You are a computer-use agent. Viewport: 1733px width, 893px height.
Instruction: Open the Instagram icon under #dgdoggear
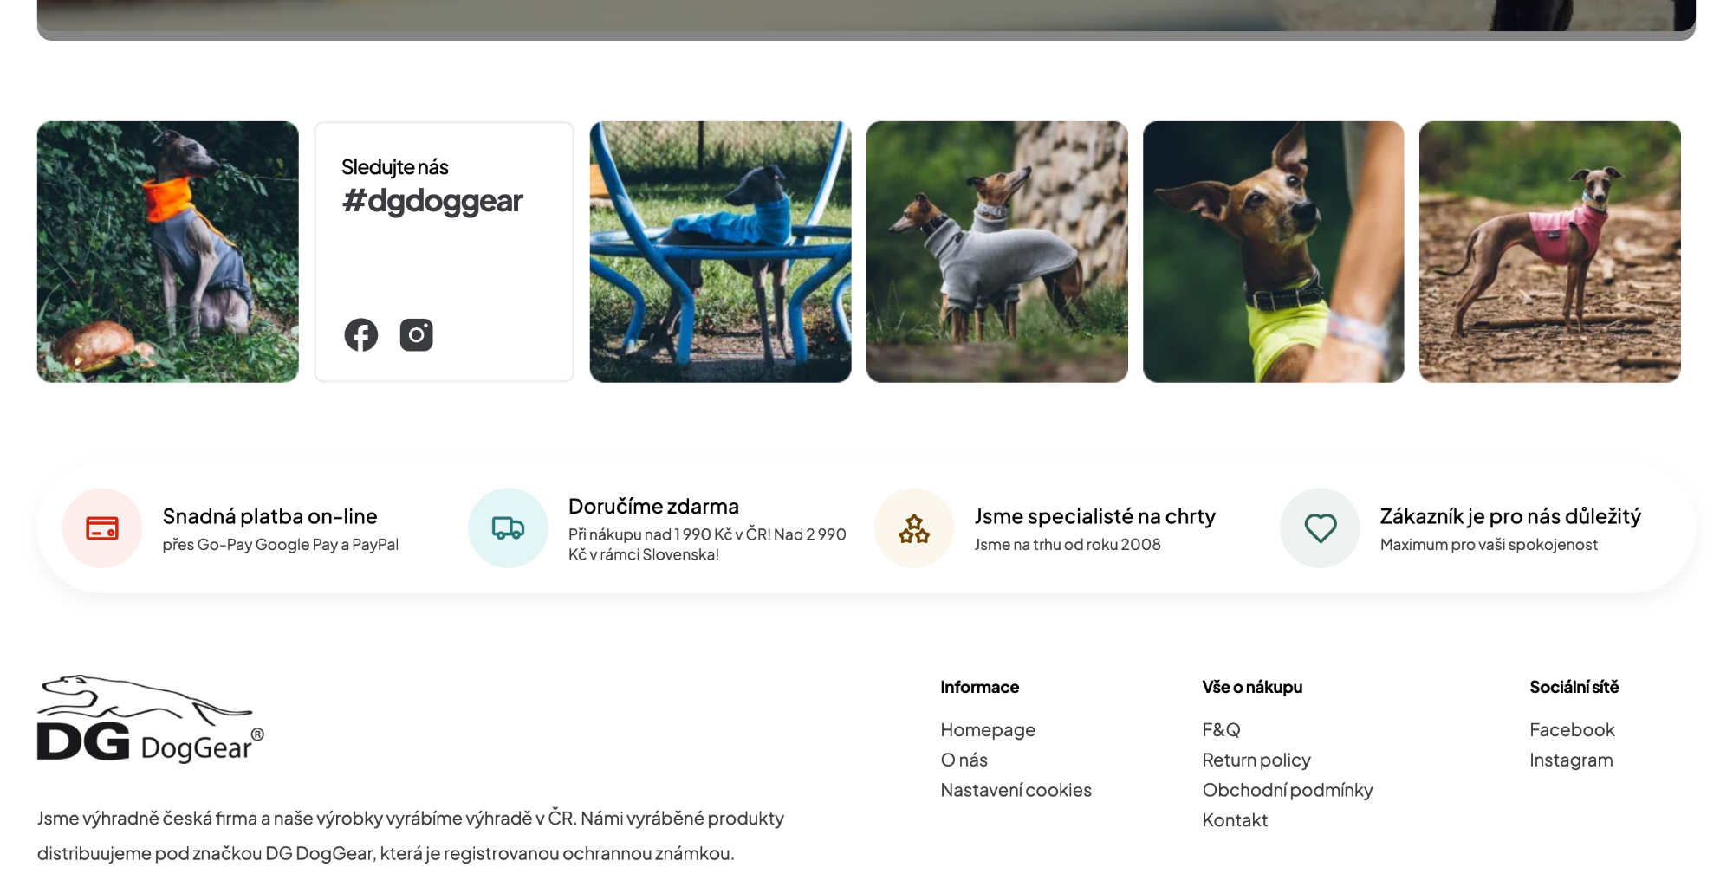click(x=416, y=334)
